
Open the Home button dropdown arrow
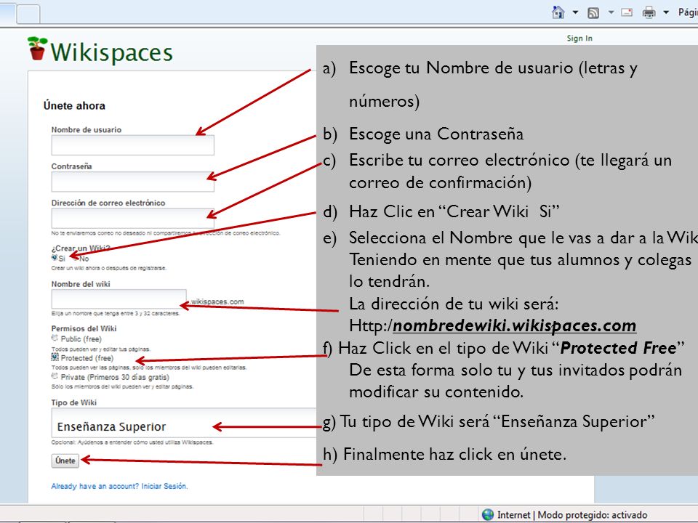pos(575,12)
